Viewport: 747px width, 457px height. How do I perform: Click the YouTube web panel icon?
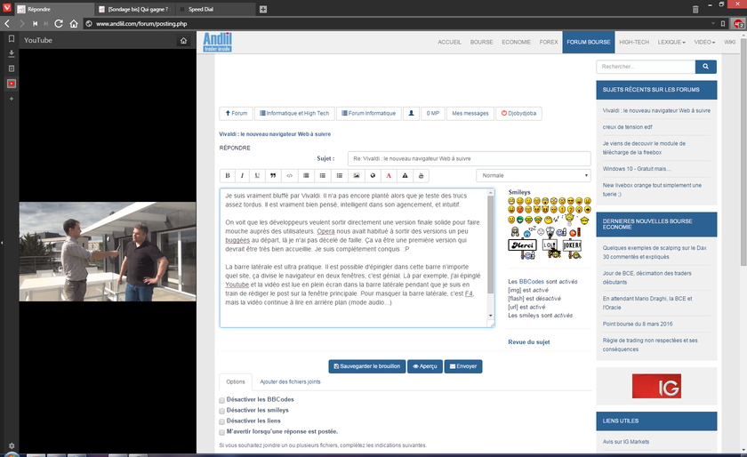[11, 84]
